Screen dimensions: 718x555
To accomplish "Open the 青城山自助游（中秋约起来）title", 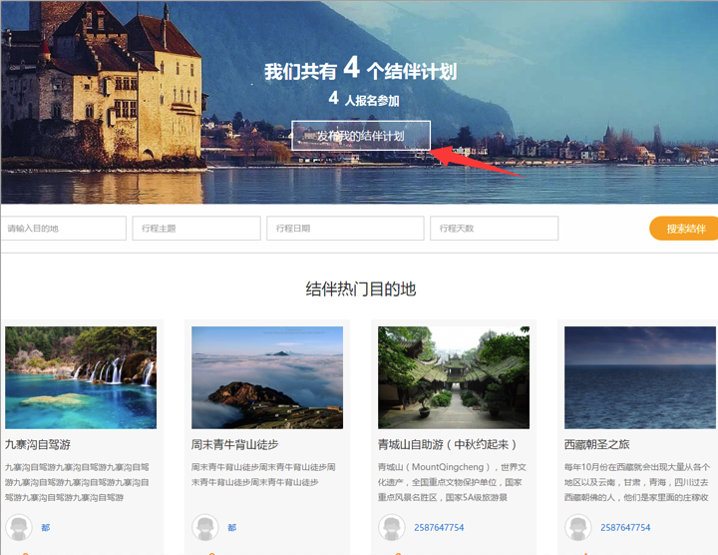I will click(x=447, y=444).
